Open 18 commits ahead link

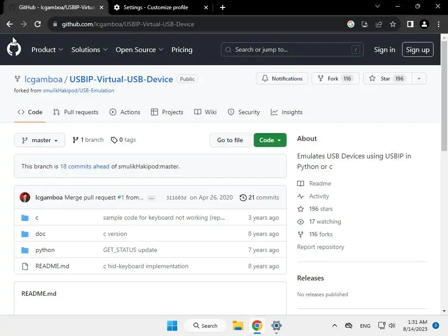click(x=84, y=166)
